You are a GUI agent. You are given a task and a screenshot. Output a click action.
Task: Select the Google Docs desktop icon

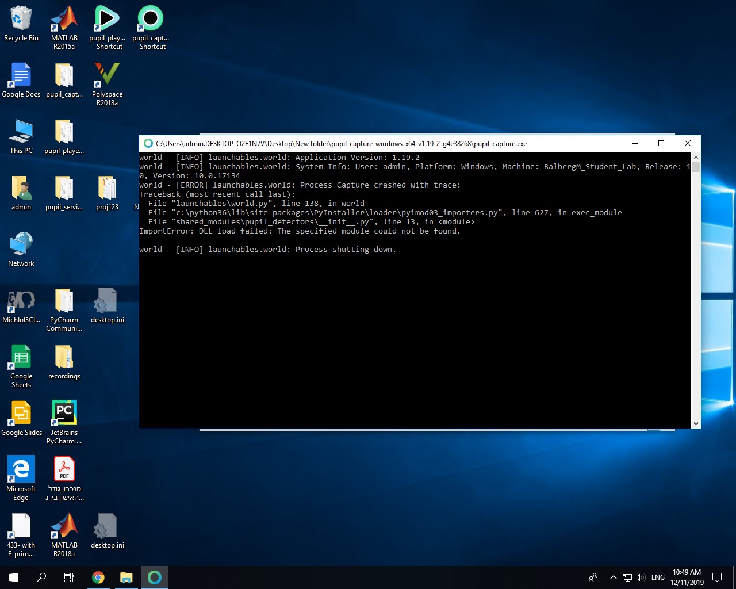pyautogui.click(x=21, y=81)
